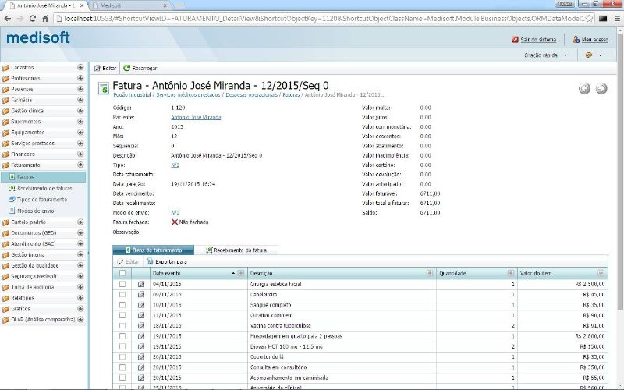
Task: Open Chrome hamburger menu
Action: pyautogui.click(x=617, y=18)
